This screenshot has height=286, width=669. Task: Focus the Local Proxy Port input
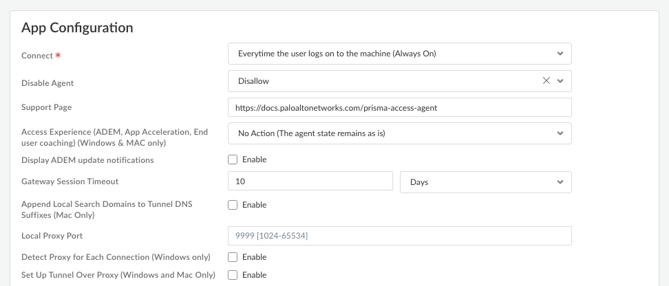click(399, 236)
